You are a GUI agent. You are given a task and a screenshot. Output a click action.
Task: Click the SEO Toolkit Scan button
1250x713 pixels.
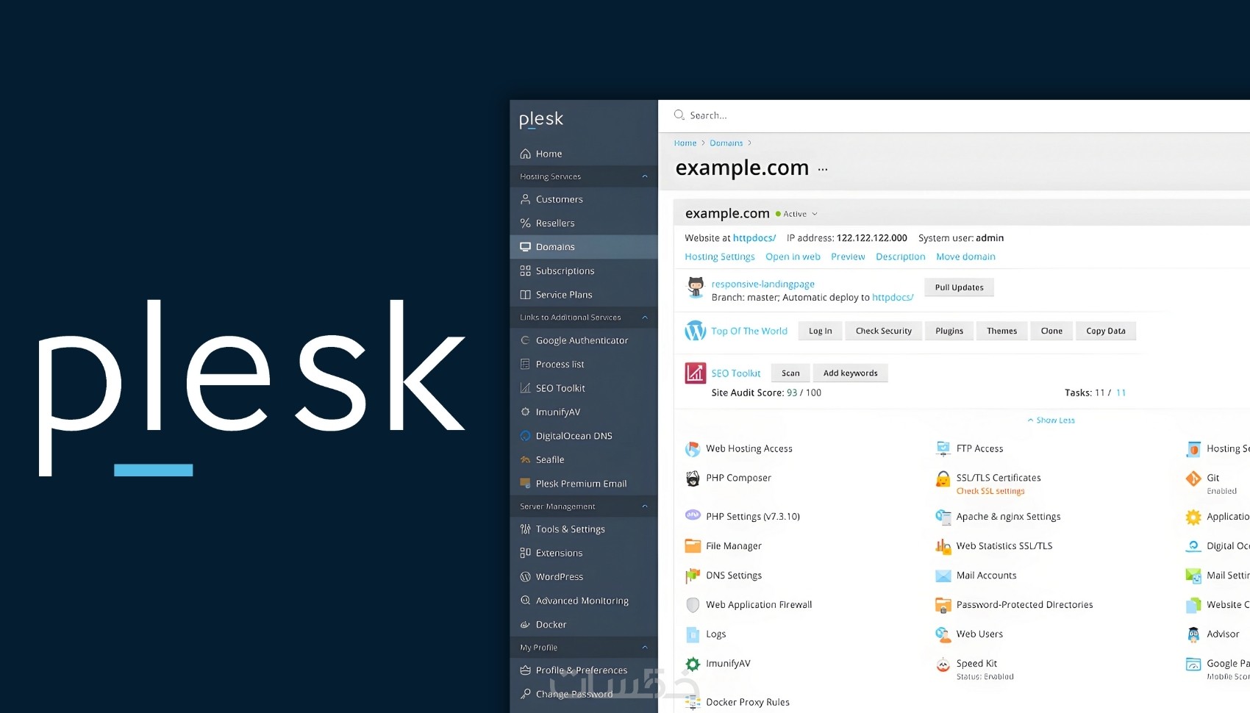(790, 373)
